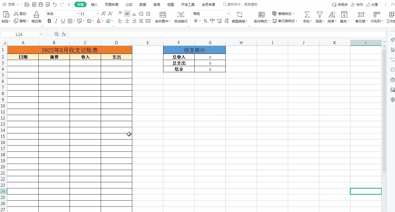
Task: Click the Print icon in quick access toolbar
Action: (x=41, y=4)
